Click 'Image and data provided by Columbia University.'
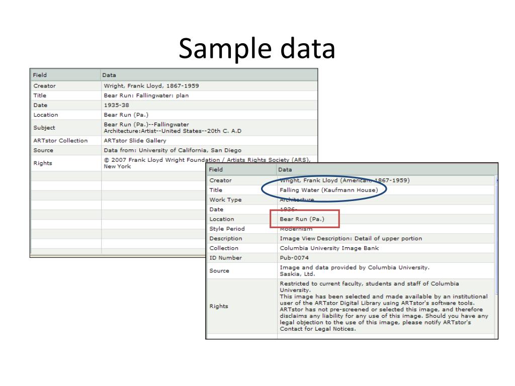Viewport: 515px width, 386px height. tap(355, 267)
